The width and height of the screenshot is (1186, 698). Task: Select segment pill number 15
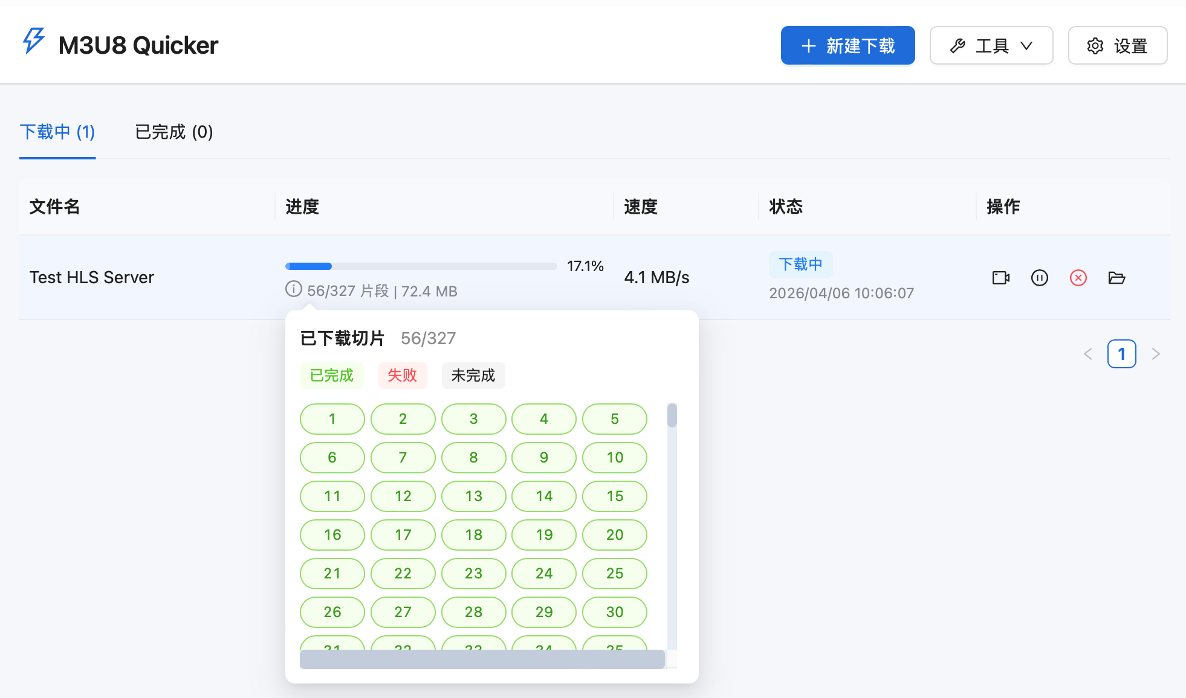615,496
